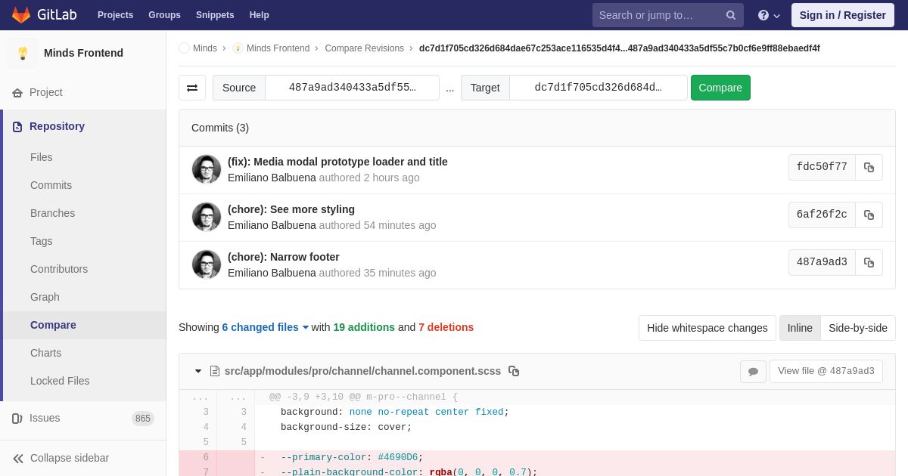
Task: Hide whitespace changes
Action: pos(707,328)
